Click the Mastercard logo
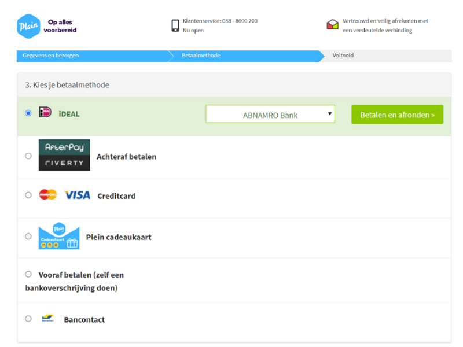 (x=49, y=196)
